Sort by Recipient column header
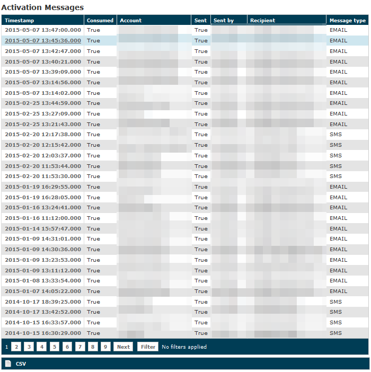This screenshot has width=371, height=372. tap(262, 21)
